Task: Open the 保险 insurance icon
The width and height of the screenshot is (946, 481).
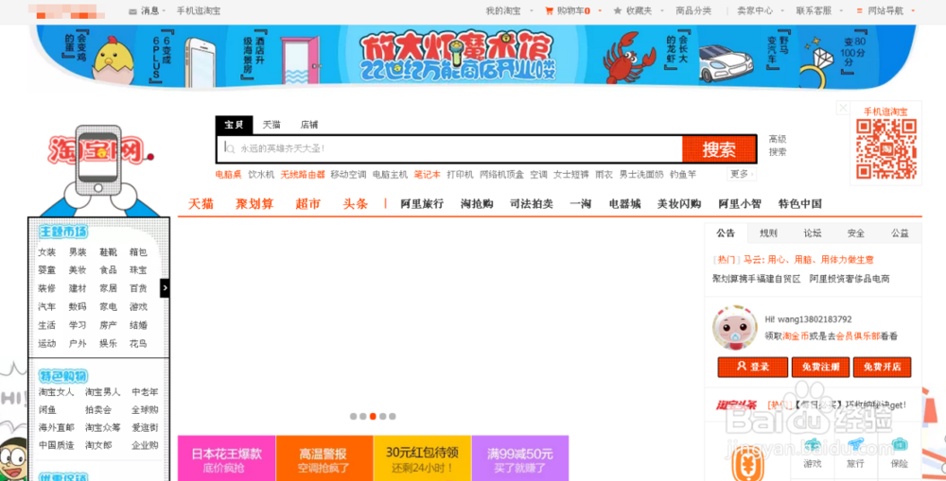Action: [x=899, y=445]
